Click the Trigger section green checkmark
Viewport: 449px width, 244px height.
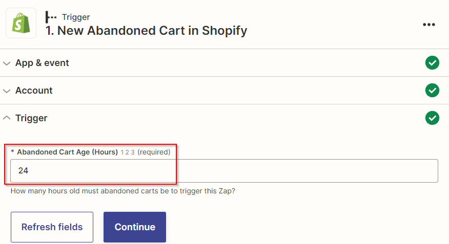pos(432,118)
